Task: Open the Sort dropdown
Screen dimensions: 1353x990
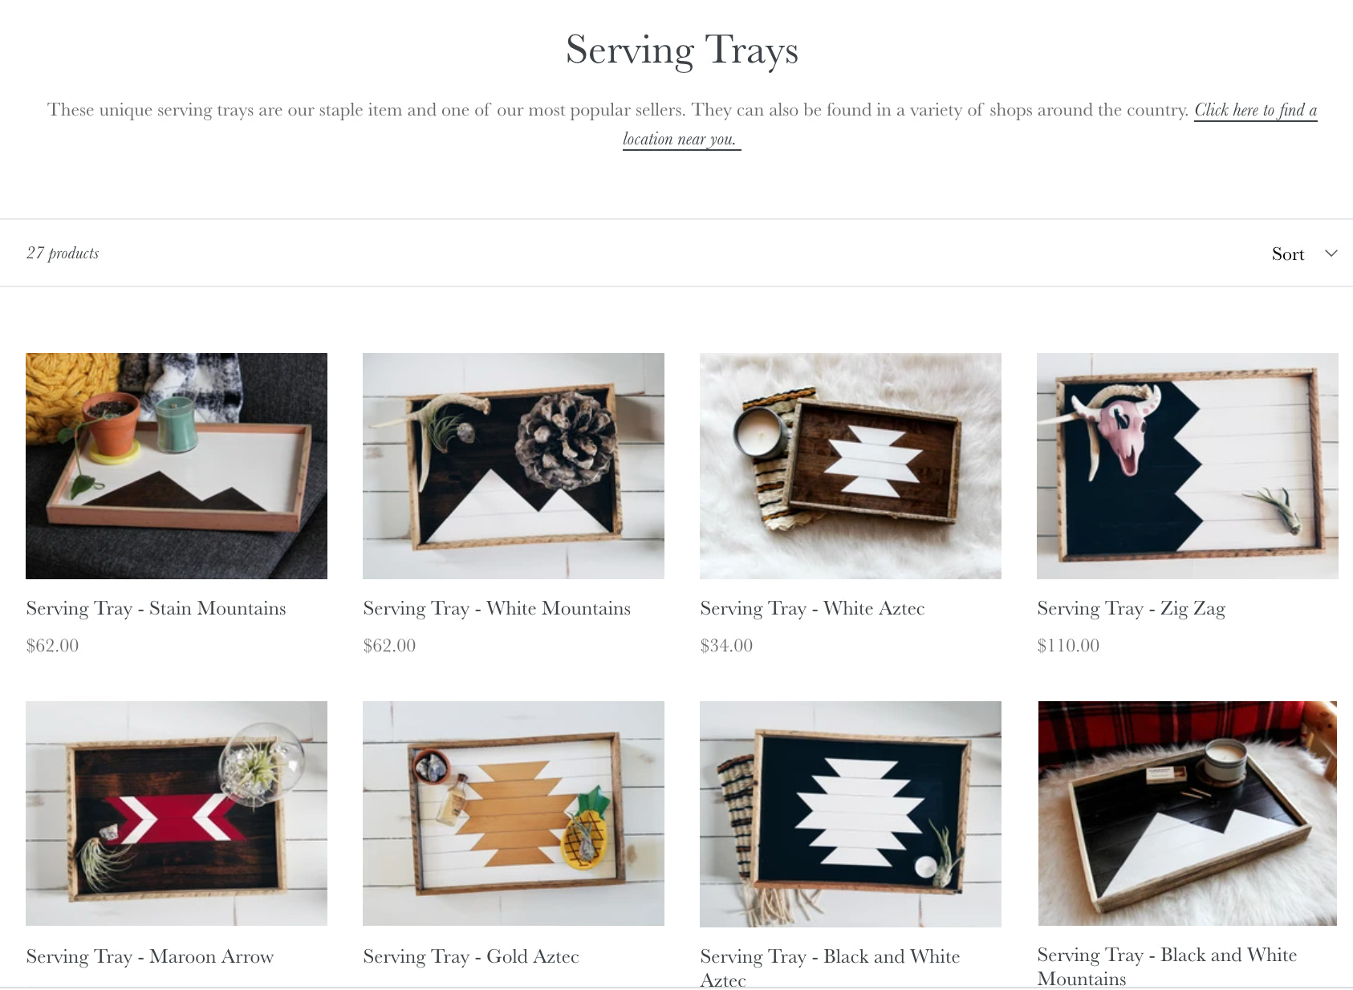Action: pos(1304,254)
